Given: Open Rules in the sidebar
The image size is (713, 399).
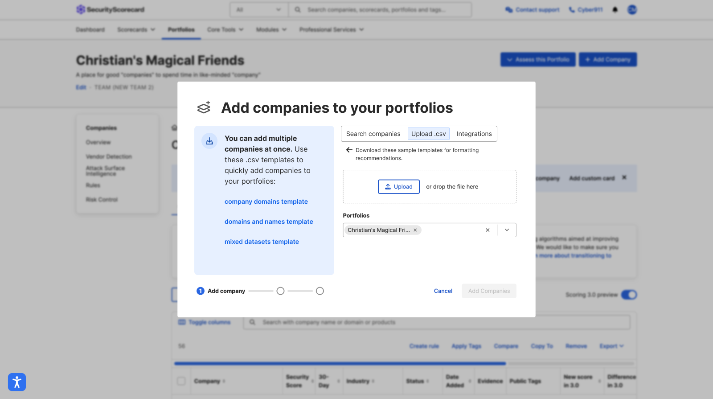Looking at the screenshot, I should coord(93,185).
